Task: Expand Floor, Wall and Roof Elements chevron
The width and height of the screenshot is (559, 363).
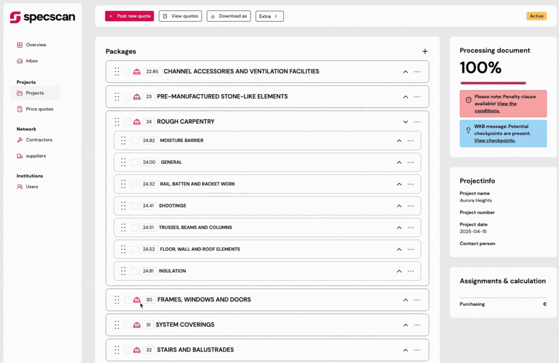Action: (x=399, y=250)
